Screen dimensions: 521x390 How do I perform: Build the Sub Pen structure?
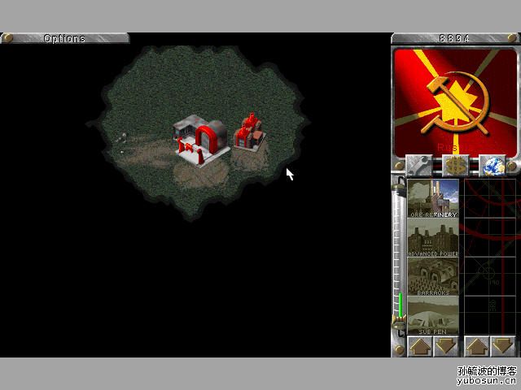point(433,315)
